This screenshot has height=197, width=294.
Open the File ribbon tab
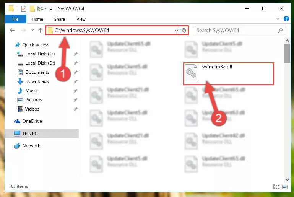(15, 19)
